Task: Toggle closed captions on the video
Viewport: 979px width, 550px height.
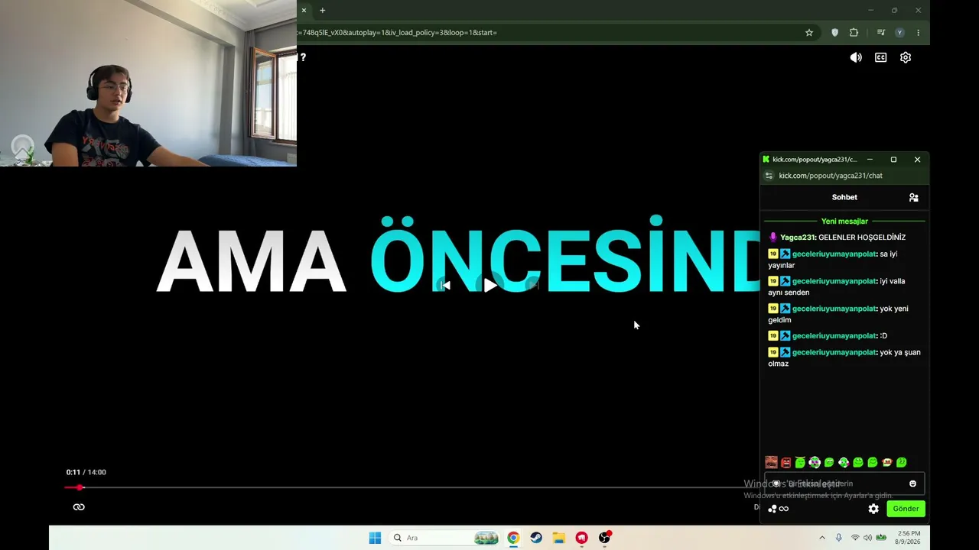Action: point(881,57)
